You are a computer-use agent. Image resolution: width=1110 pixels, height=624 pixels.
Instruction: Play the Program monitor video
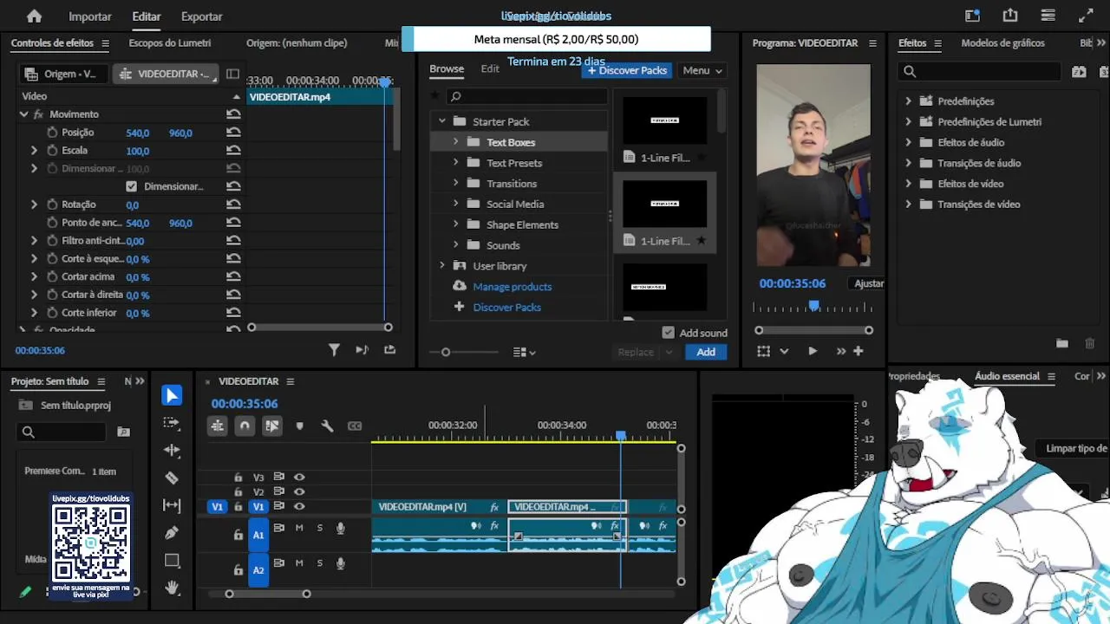click(x=812, y=351)
